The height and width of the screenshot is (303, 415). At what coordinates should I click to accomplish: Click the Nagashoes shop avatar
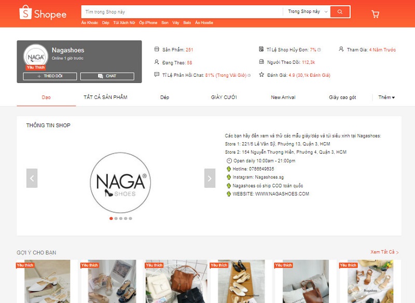36,57
